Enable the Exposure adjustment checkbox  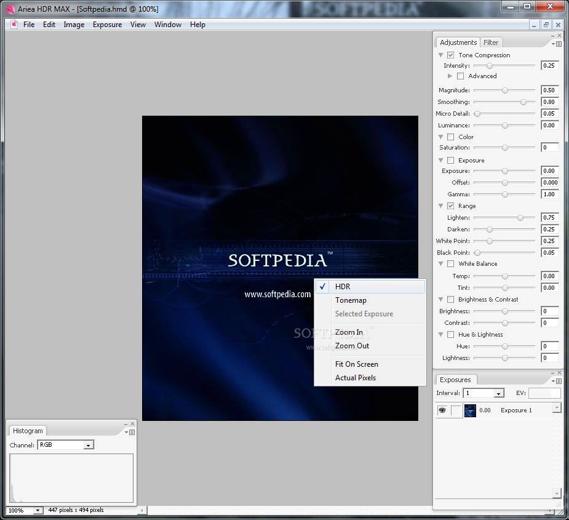450,160
